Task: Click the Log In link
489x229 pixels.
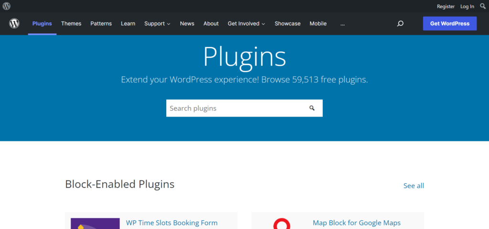Action: pyautogui.click(x=467, y=6)
